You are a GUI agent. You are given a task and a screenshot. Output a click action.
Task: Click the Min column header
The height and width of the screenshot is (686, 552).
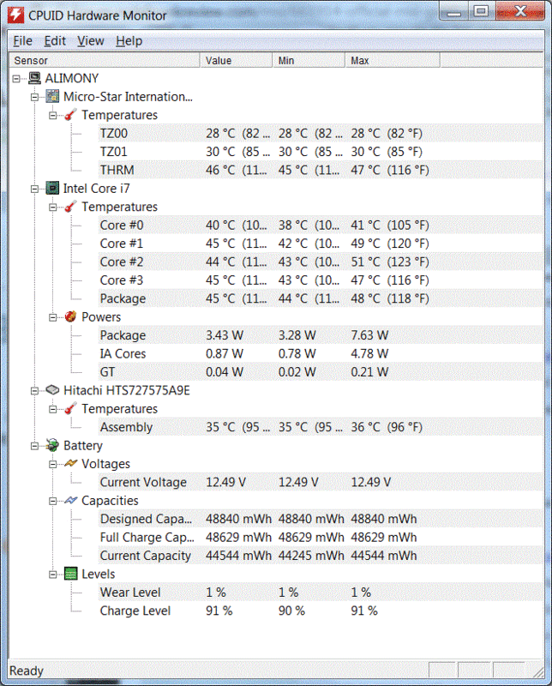pyautogui.click(x=309, y=60)
